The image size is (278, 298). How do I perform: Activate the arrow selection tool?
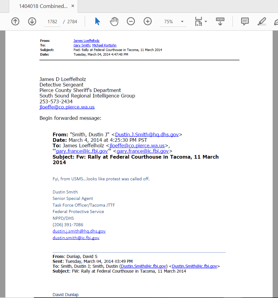(x=97, y=21)
